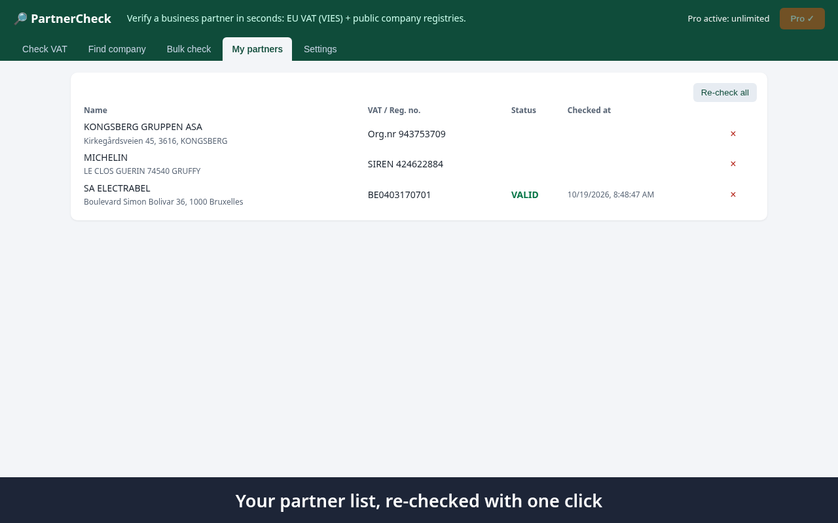Screen dimensions: 838x523
Task: Click the SIREN 424622884 value
Action: tap(405, 164)
